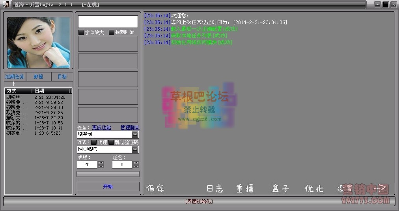Select the 解除关... task row
Image resolution: width=399 pixels, height=211 pixels.
[x=38, y=117]
